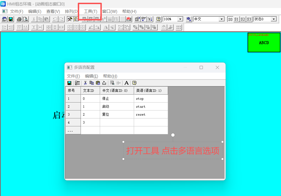Click the 中文(语言ID:0) column header
Viewport: 281px width, 196px height.
coord(117,90)
